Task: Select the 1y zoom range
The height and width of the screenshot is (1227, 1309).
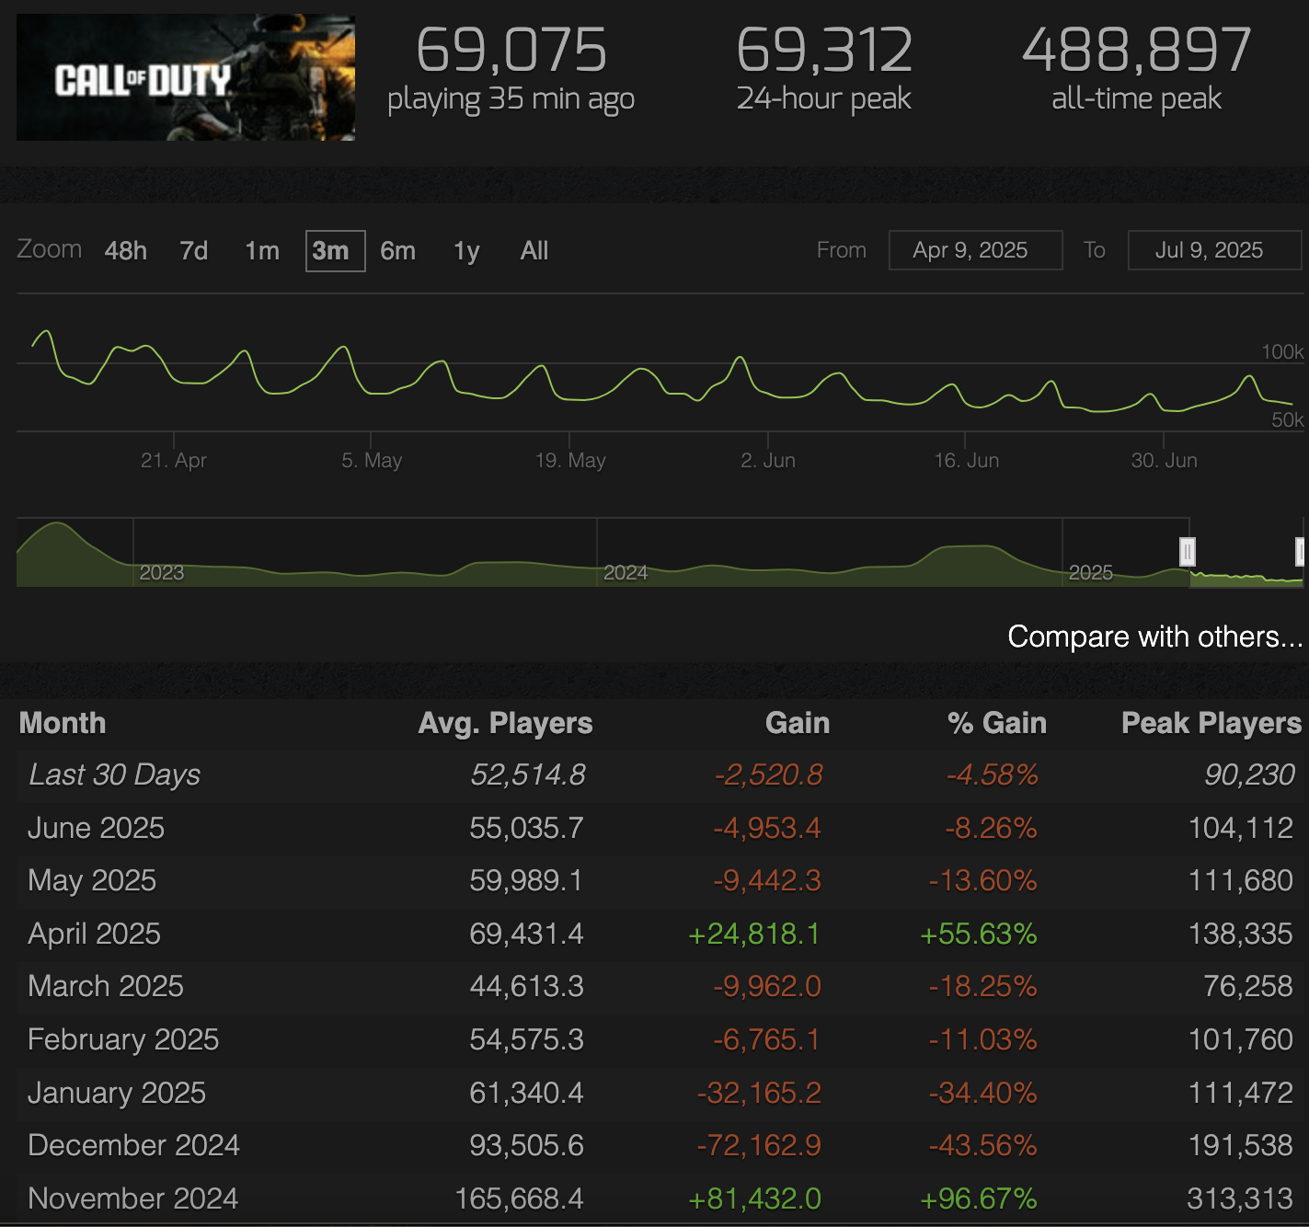Action: [x=466, y=251]
